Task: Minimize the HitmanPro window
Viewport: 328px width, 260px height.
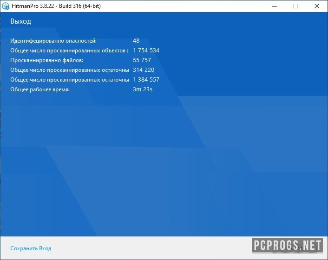Action: (x=275, y=6)
